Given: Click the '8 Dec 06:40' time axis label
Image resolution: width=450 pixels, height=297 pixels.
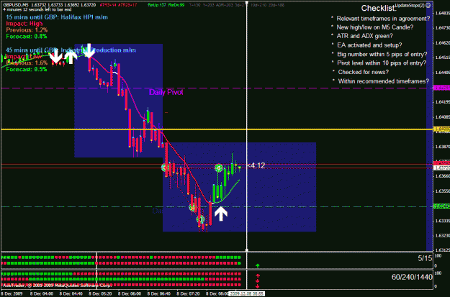Looking at the screenshot, I should [158, 294].
